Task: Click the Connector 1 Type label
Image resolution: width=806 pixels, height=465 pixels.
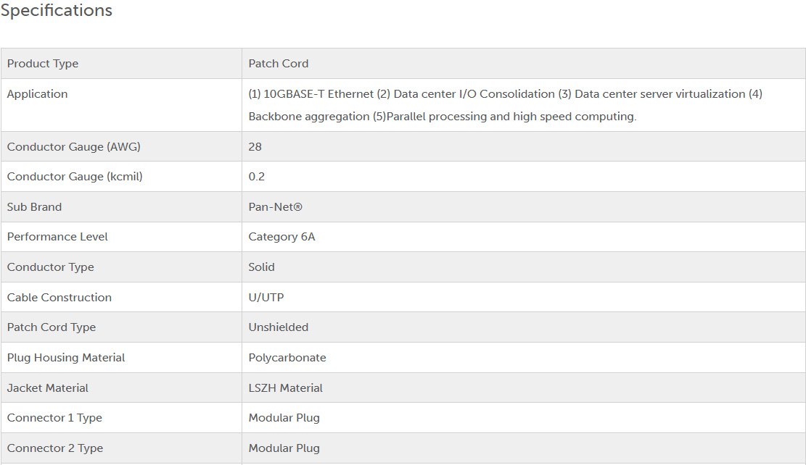Action: [54, 418]
